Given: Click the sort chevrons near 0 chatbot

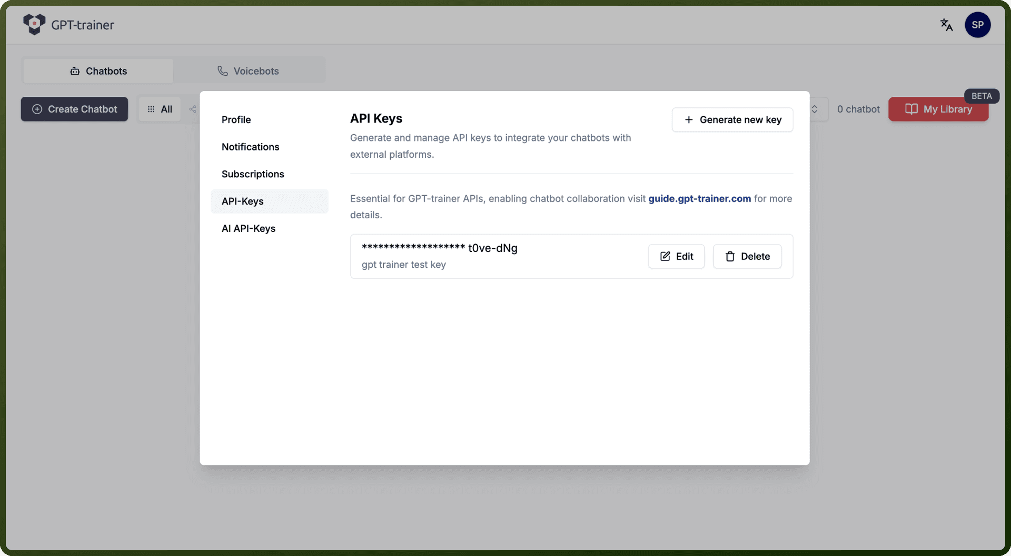Looking at the screenshot, I should pos(814,109).
